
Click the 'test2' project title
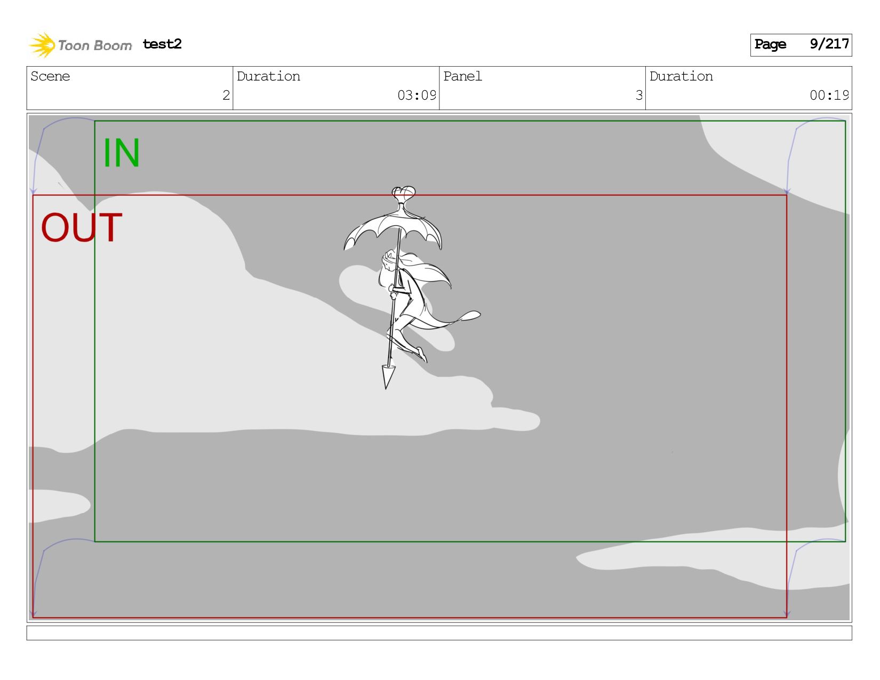pos(162,44)
